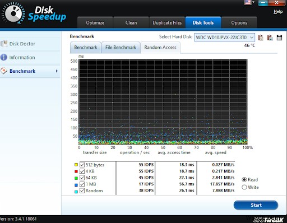Open the language flag selector

pos(249,2)
